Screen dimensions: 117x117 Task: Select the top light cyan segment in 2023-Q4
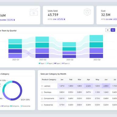point(96,38)
